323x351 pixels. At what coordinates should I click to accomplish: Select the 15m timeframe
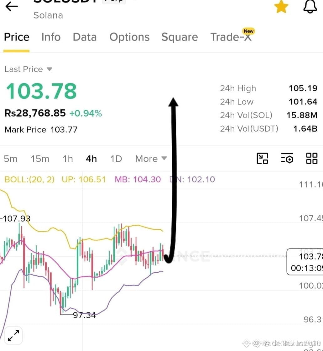point(40,159)
